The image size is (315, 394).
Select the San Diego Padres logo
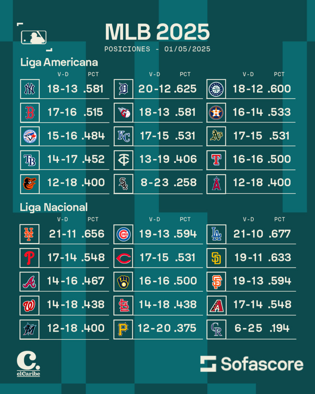[x=217, y=258]
